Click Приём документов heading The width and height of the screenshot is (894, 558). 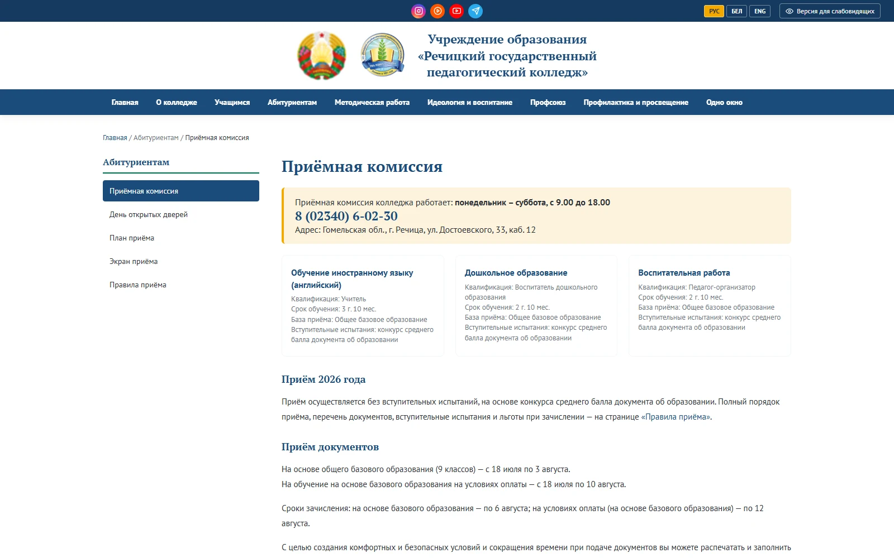coord(330,447)
